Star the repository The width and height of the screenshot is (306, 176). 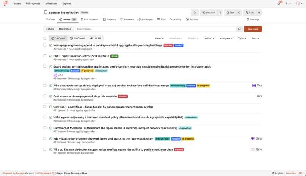click(x=230, y=13)
